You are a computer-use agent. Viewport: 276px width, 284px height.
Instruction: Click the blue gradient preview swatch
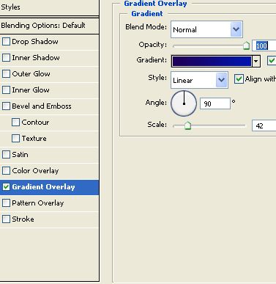coord(212,61)
